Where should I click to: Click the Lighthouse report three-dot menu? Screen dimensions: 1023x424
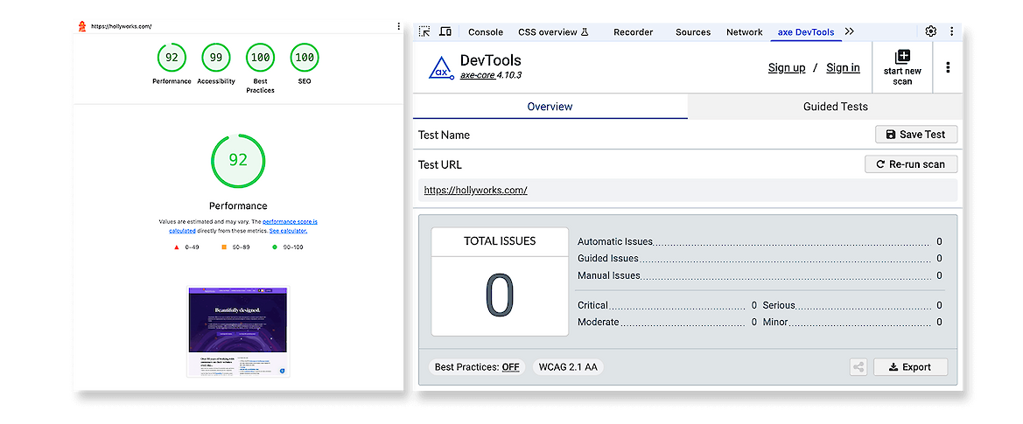399,26
